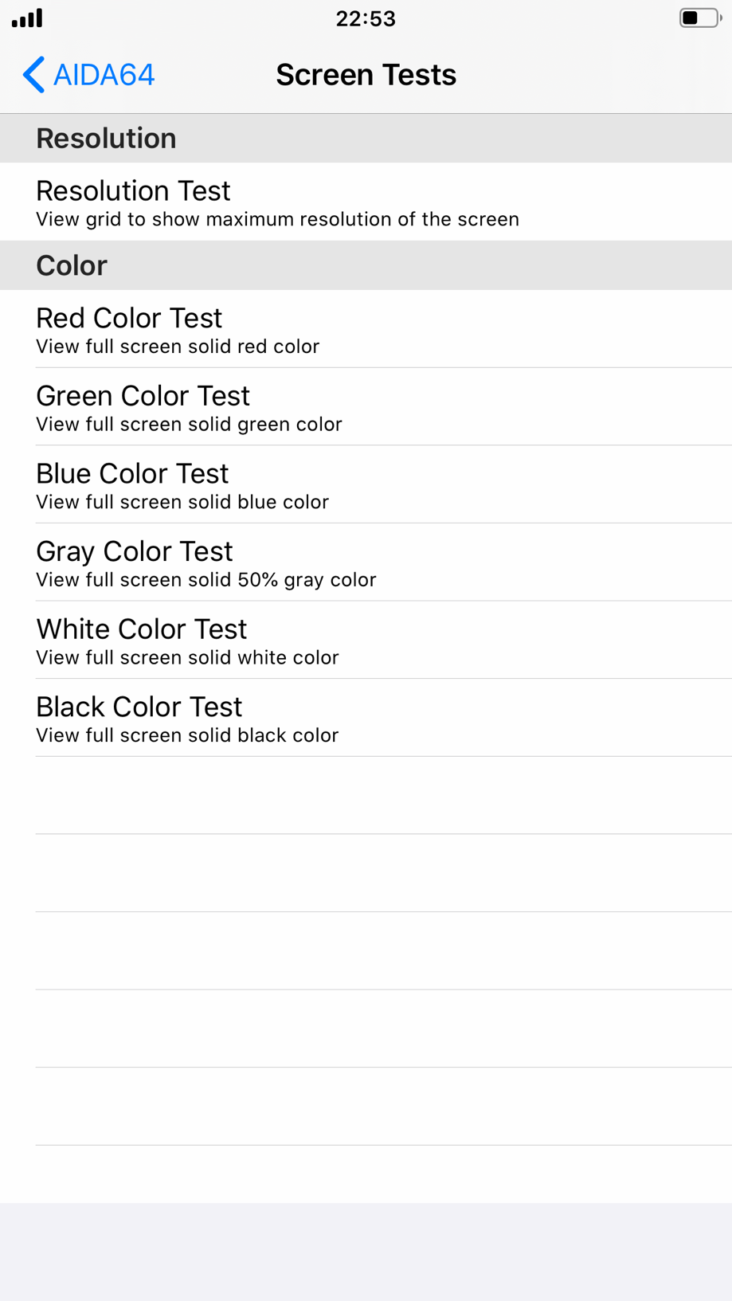Tap the Screen Tests title
The width and height of the screenshot is (732, 1301).
[x=366, y=75]
